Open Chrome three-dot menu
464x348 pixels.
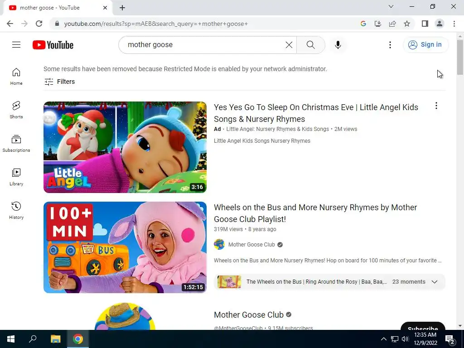point(454,24)
